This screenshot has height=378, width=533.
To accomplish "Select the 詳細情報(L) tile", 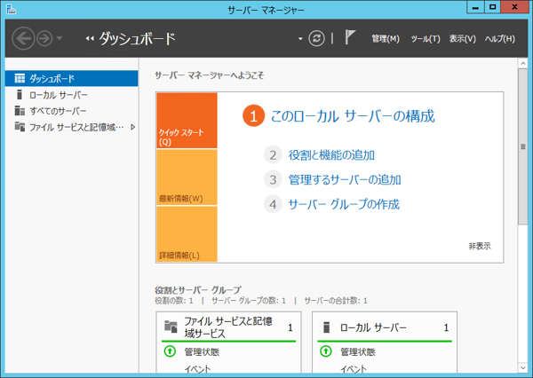I will pyautogui.click(x=187, y=234).
